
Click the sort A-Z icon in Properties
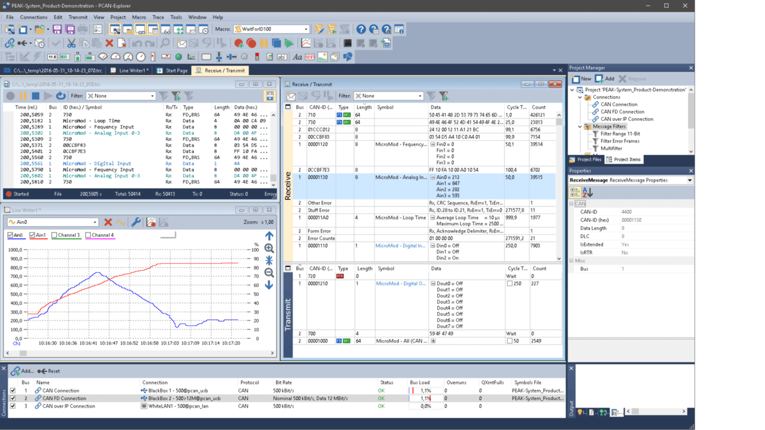(587, 192)
